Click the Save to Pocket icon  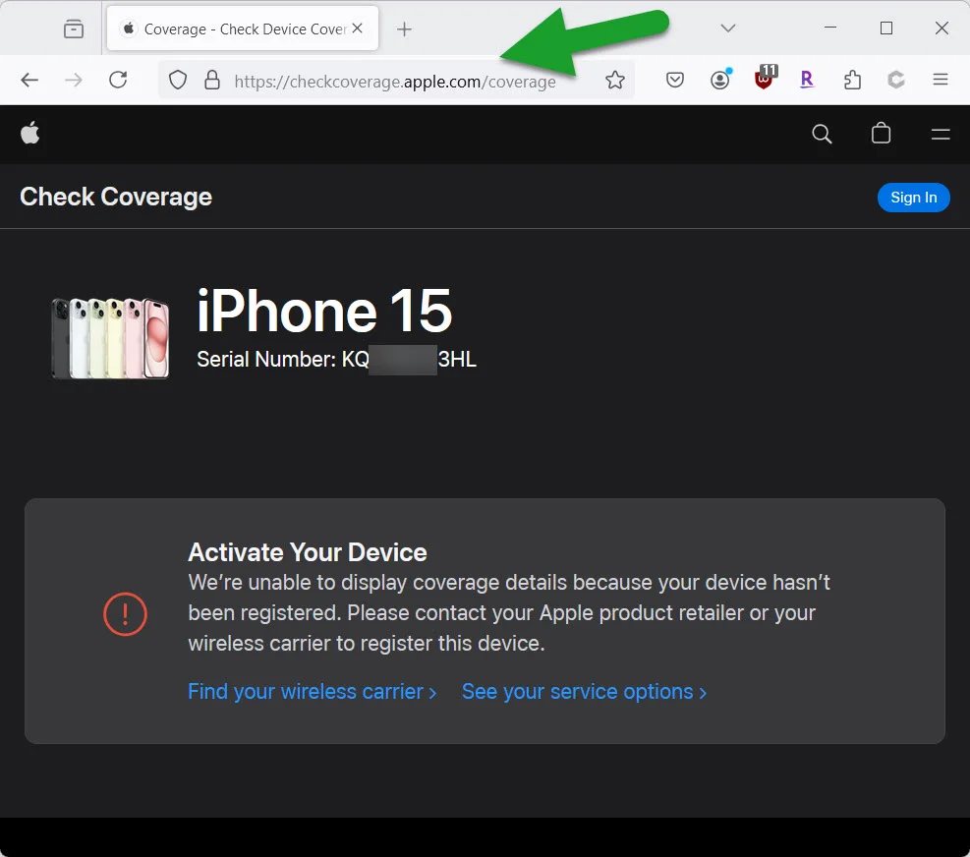(675, 81)
